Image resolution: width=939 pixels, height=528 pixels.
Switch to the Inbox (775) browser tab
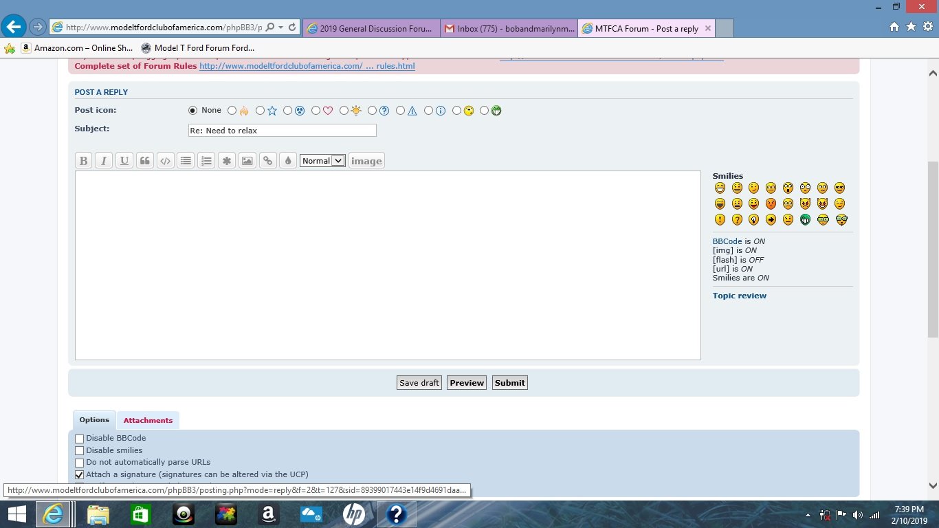pos(509,29)
